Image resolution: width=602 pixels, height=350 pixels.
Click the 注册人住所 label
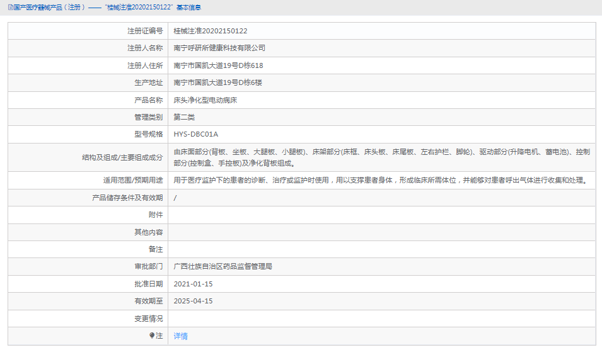[145, 65]
